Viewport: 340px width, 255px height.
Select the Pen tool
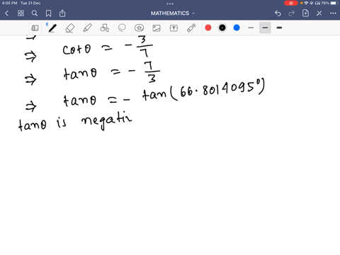[52, 28]
